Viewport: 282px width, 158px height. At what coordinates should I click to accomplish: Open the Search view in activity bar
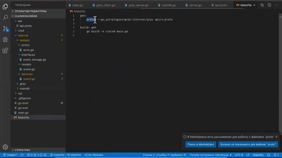[5, 18]
